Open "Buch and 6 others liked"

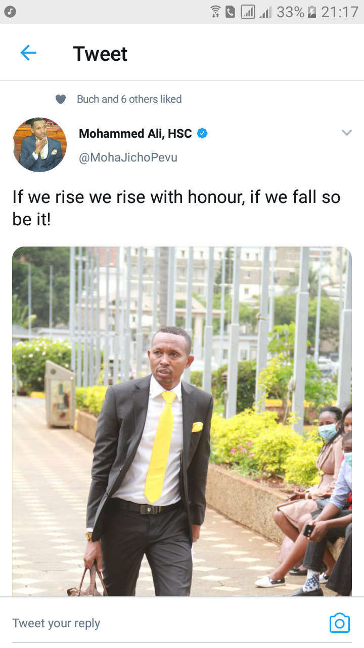[x=129, y=99]
